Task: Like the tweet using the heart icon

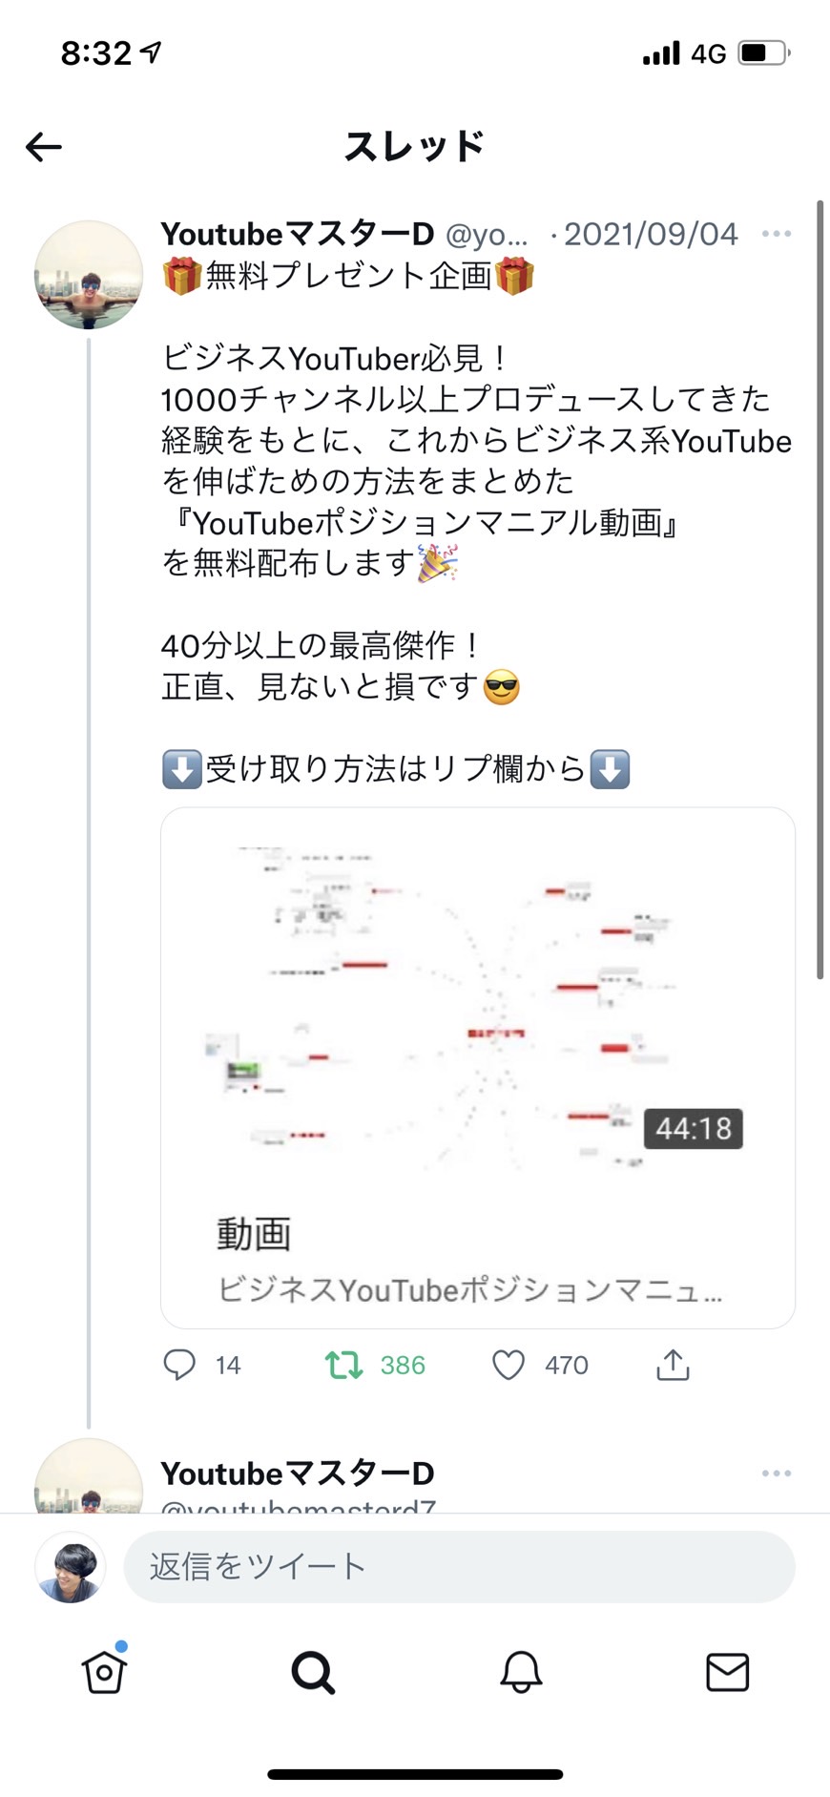Action: click(x=508, y=1365)
